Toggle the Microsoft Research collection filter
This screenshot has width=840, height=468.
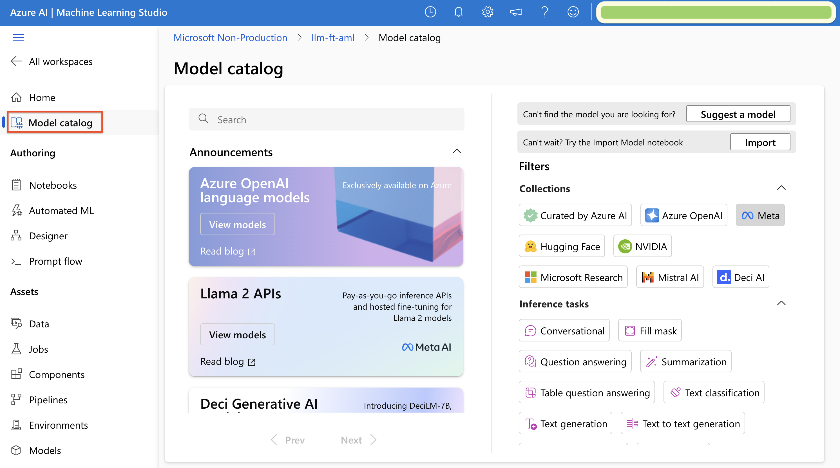tap(573, 277)
